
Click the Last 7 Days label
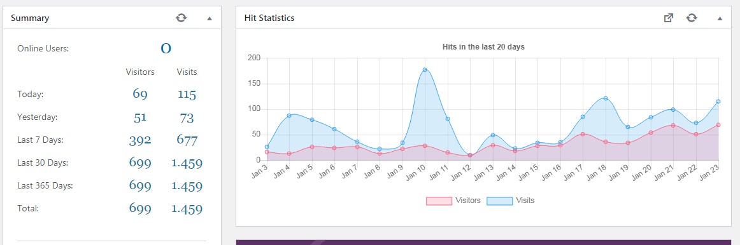pyautogui.click(x=40, y=140)
